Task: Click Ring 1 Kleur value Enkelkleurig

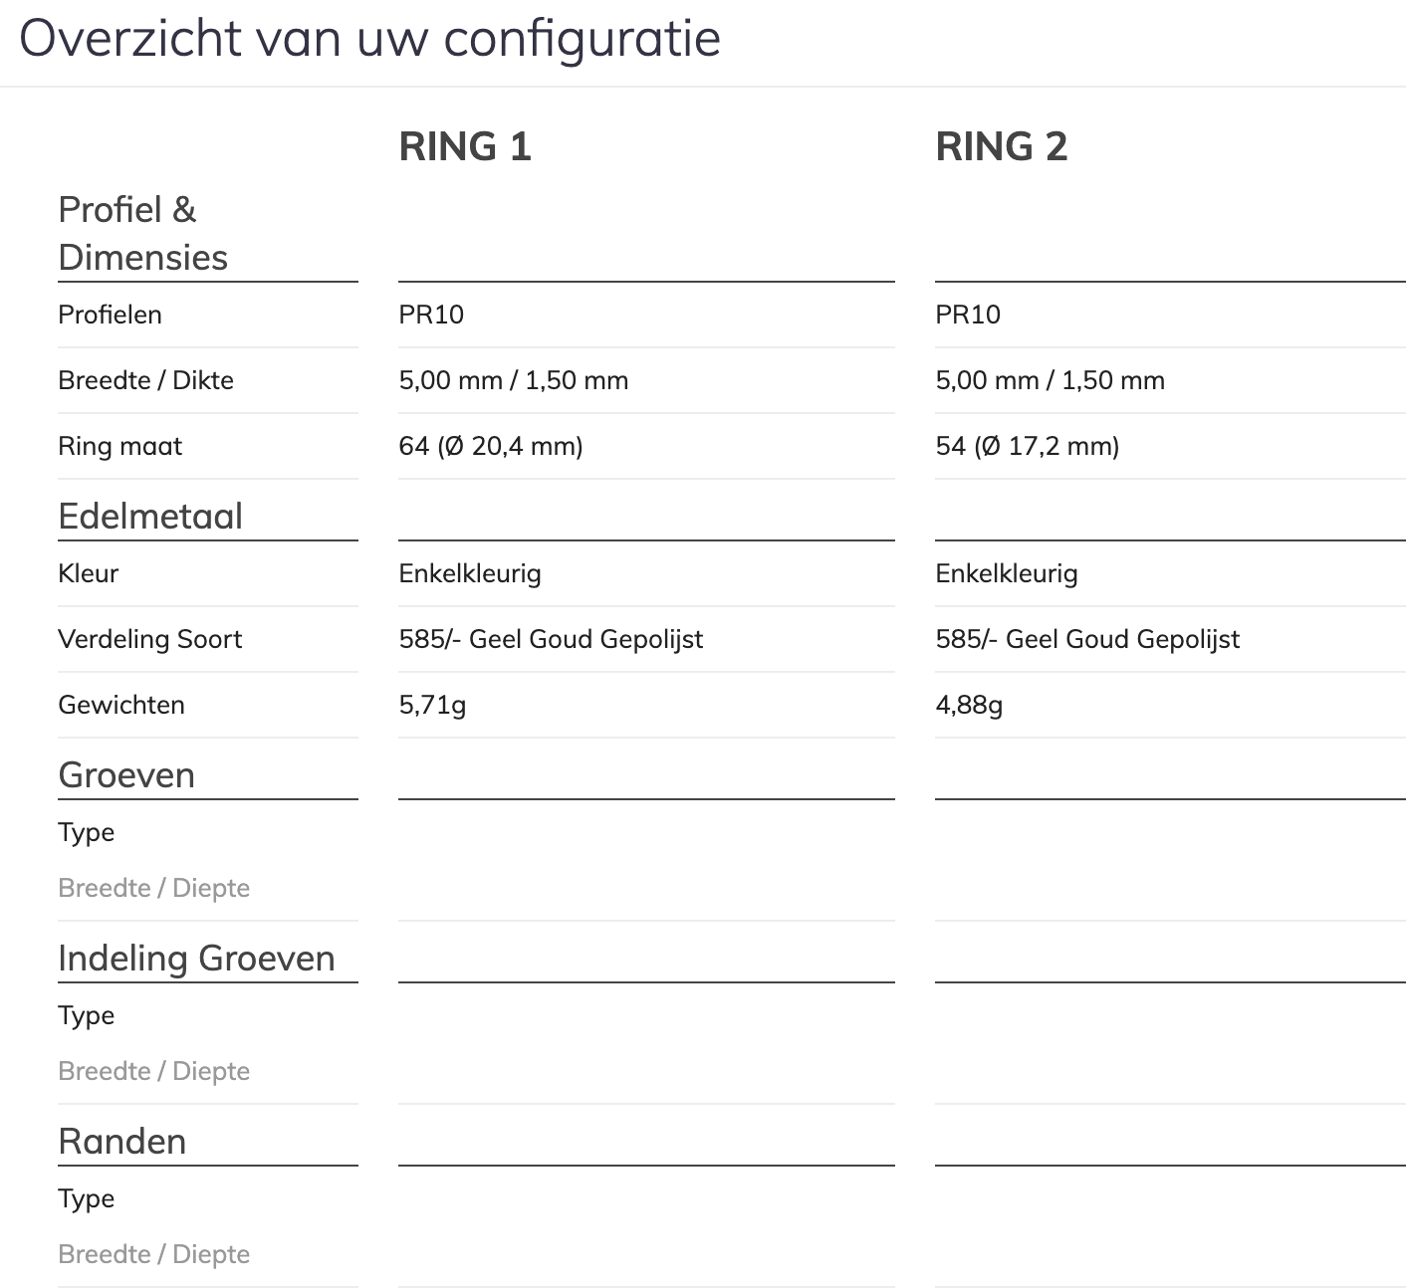Action: (x=469, y=573)
